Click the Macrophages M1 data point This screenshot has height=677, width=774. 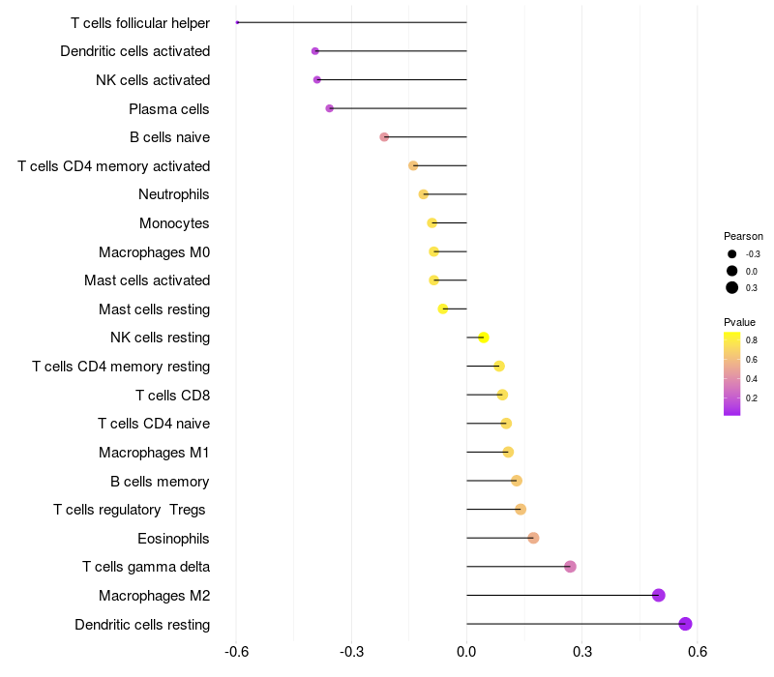(508, 452)
